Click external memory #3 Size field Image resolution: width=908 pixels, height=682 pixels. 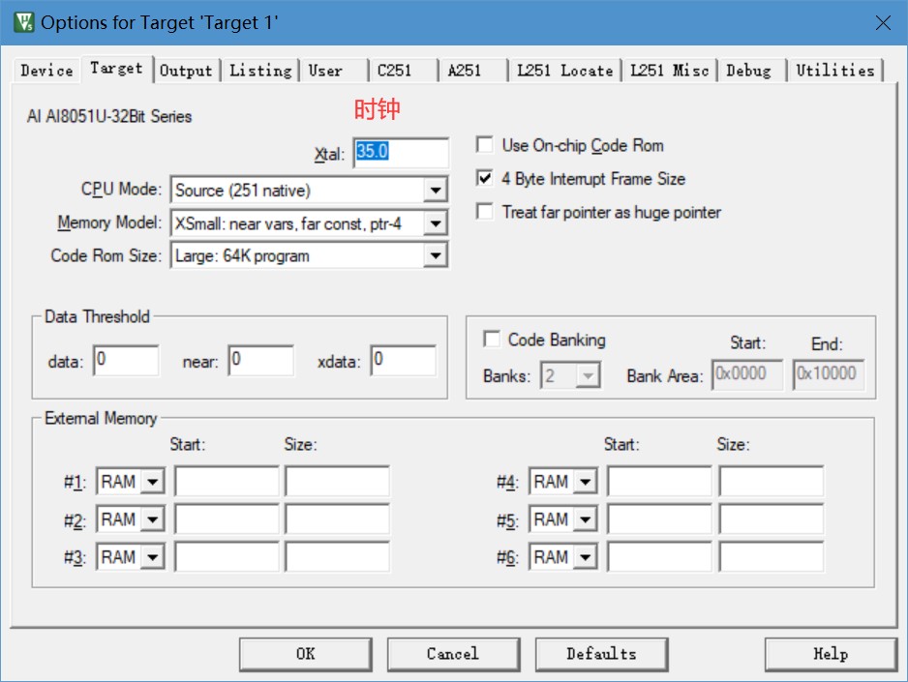[x=337, y=557]
